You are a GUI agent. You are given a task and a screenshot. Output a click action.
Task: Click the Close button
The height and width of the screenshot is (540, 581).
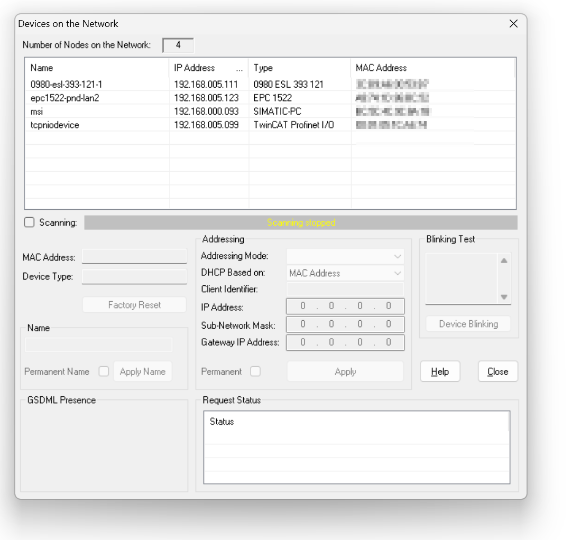coord(497,371)
